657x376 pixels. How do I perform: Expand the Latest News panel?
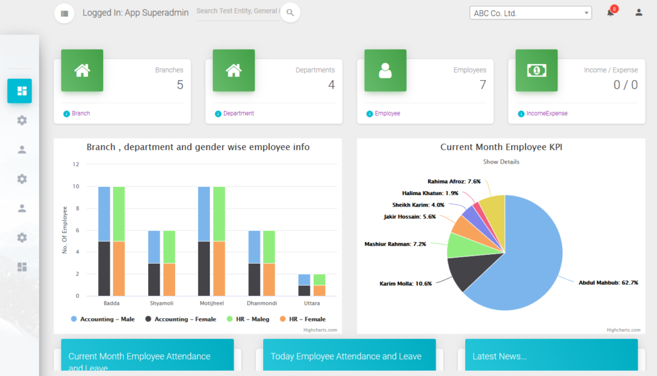(551, 356)
